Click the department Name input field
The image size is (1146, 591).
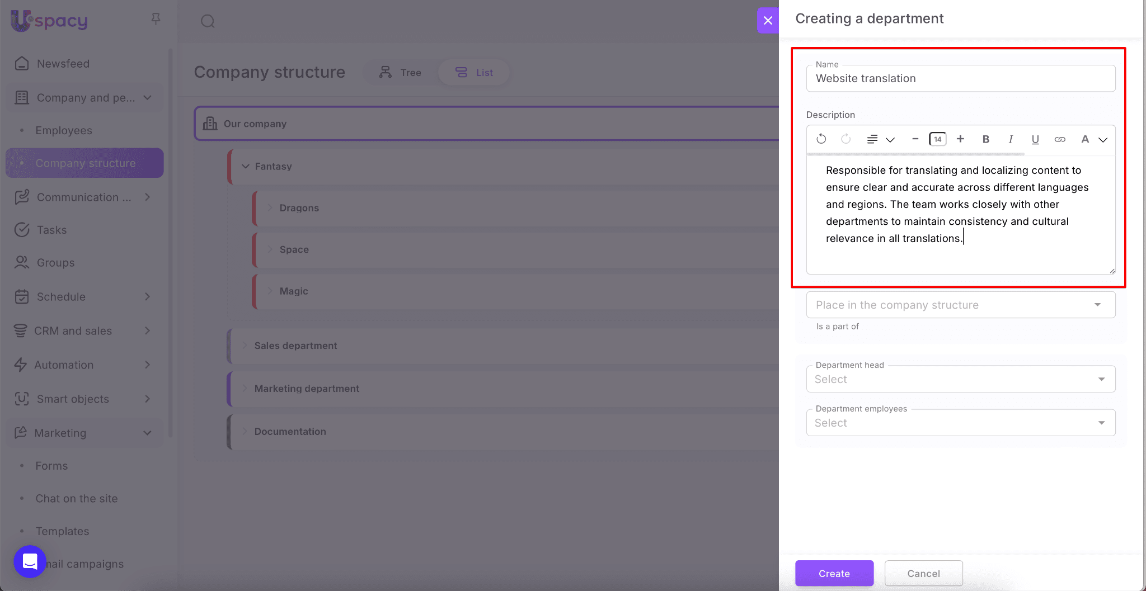pos(960,79)
